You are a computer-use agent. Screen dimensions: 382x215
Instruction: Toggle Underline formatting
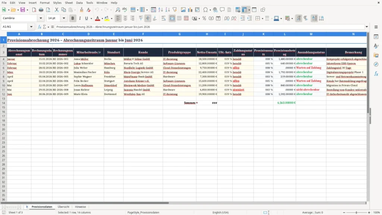(87, 18)
